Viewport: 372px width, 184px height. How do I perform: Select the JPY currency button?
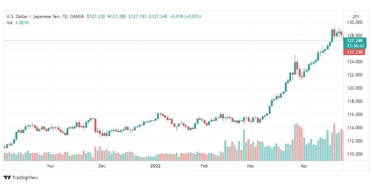[x=355, y=17]
